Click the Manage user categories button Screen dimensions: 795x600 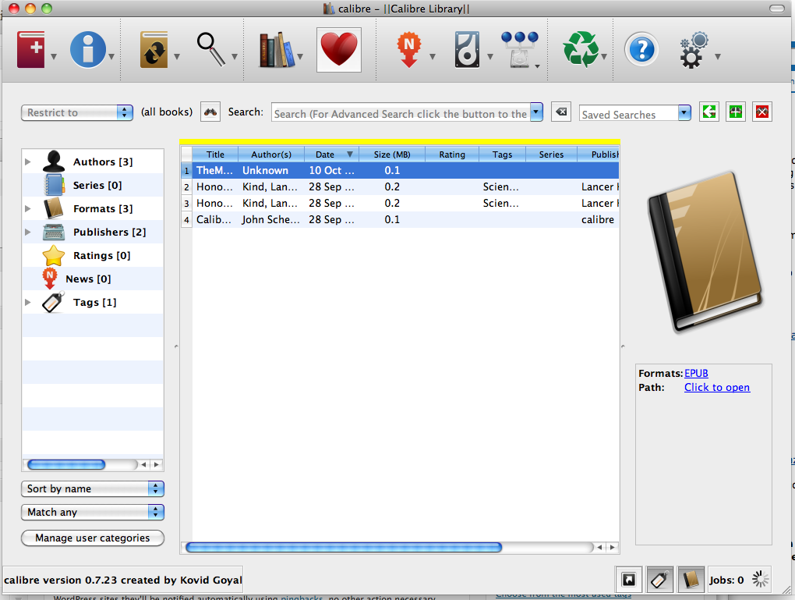click(93, 538)
